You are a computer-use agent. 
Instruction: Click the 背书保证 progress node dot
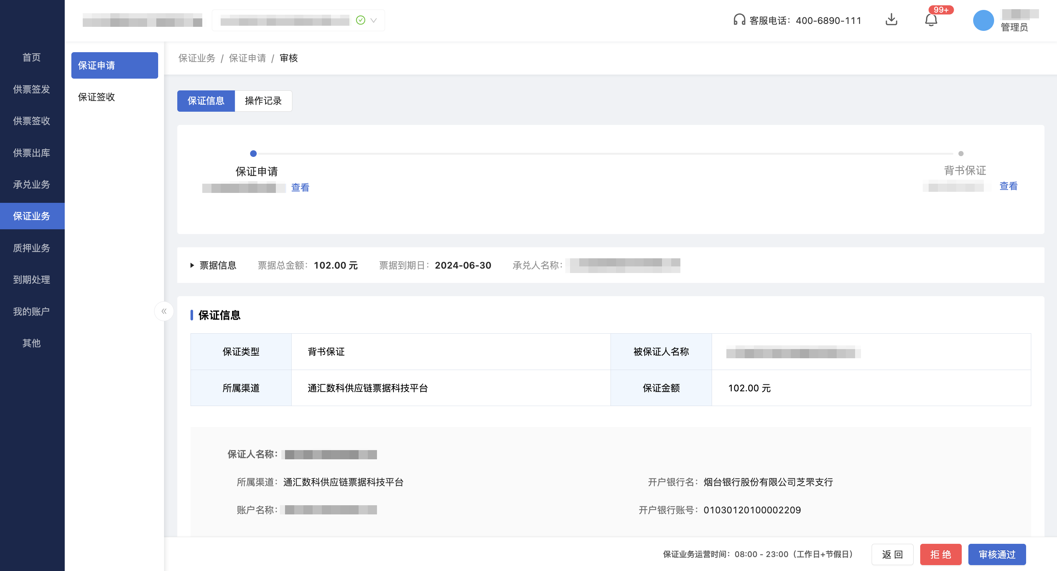point(961,154)
